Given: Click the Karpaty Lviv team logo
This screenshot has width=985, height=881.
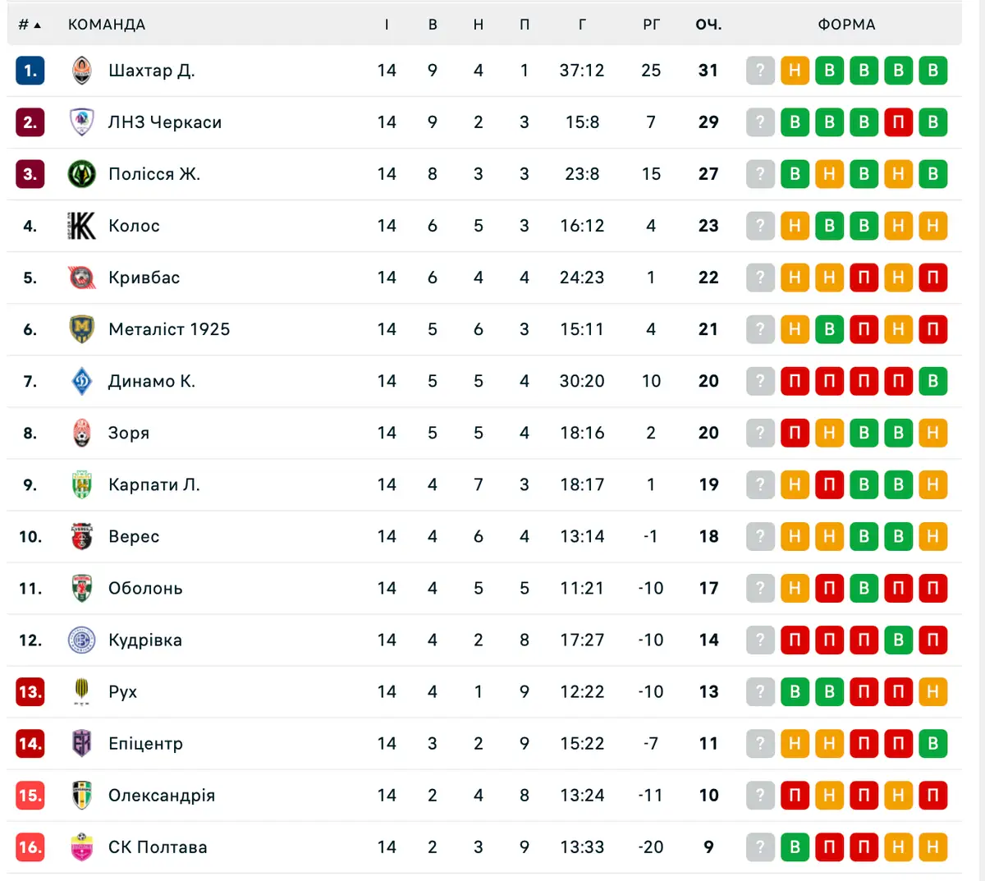Looking at the screenshot, I should (81, 484).
